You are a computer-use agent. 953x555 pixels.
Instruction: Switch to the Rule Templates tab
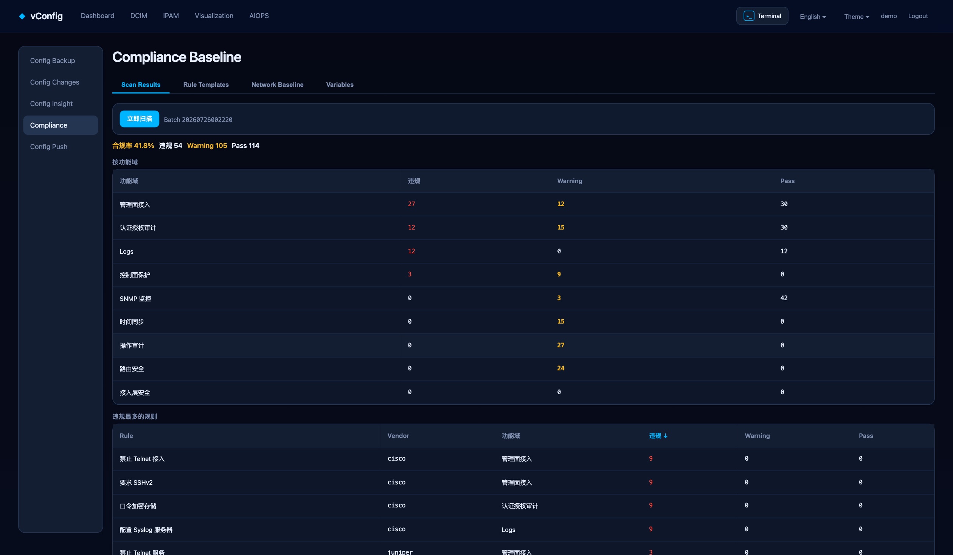(206, 85)
